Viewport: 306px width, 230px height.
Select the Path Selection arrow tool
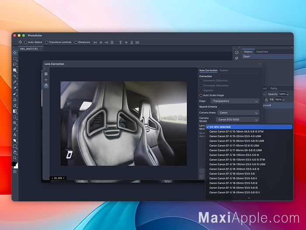(x=15, y=140)
